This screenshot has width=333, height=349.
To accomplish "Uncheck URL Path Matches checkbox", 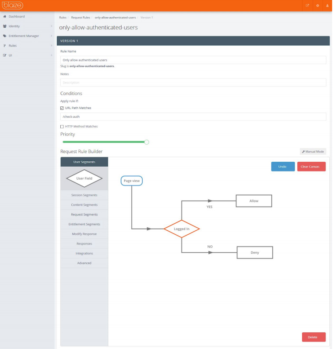I will (62, 108).
